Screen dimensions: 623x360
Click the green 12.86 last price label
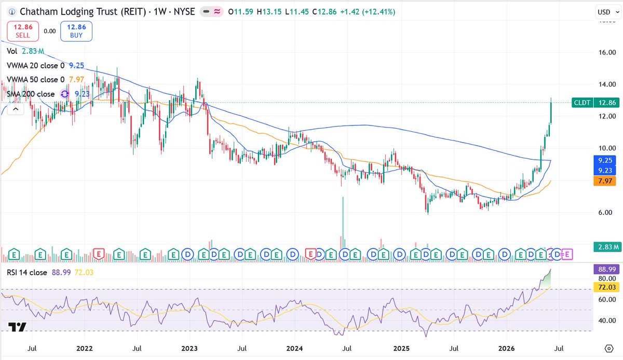coord(605,103)
